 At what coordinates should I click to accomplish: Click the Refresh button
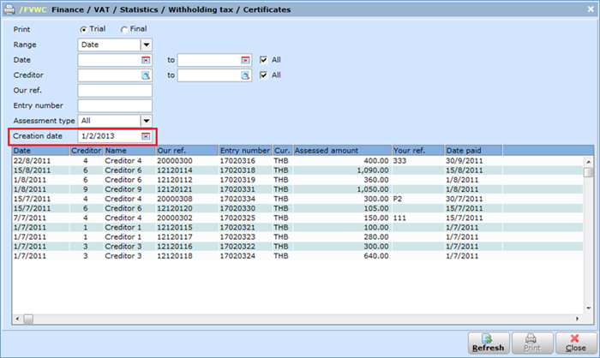click(489, 343)
